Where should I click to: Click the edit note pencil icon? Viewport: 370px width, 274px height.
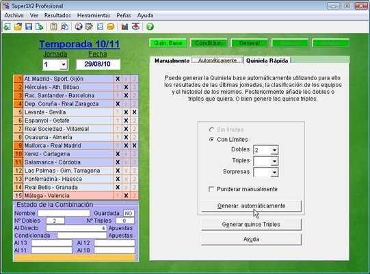[89, 27]
